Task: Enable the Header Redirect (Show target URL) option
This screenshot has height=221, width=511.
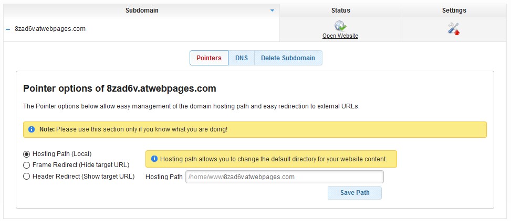Action: coord(26,176)
